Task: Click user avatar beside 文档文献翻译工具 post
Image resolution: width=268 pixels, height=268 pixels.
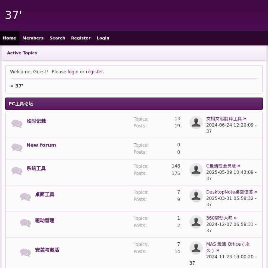Action: pyautogui.click(x=196, y=122)
